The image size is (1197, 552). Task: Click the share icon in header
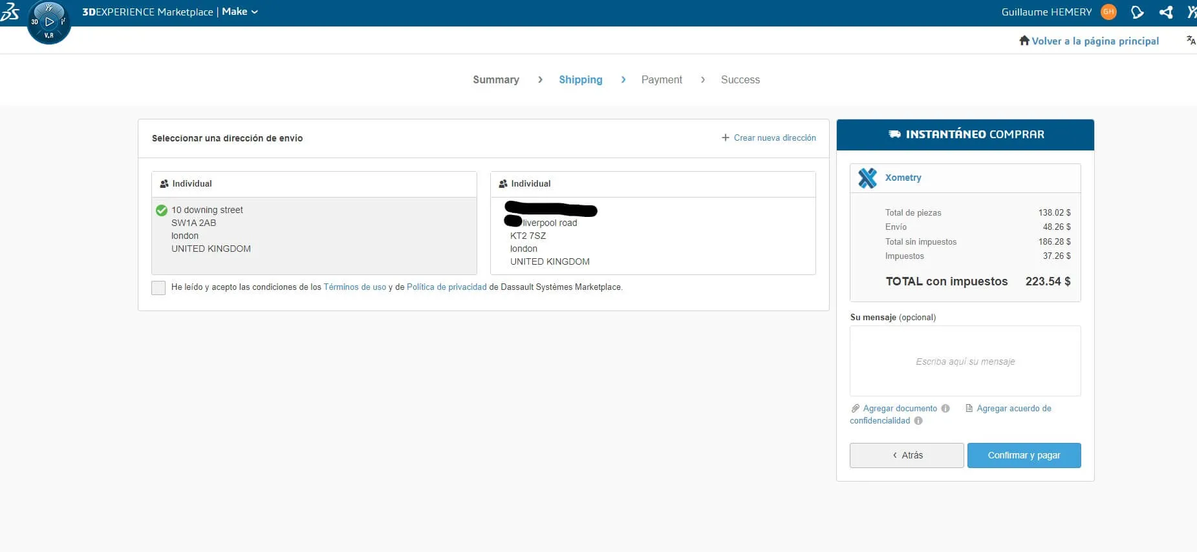coord(1166,12)
